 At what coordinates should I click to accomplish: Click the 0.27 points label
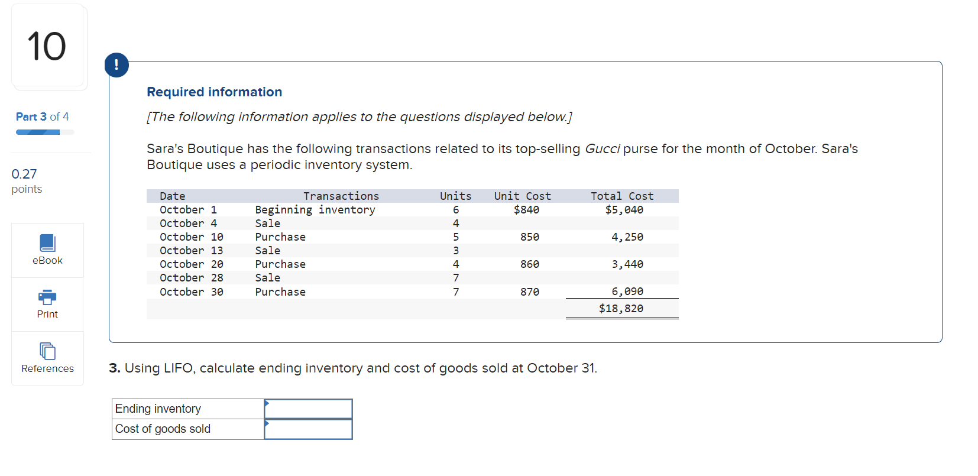pos(26,180)
